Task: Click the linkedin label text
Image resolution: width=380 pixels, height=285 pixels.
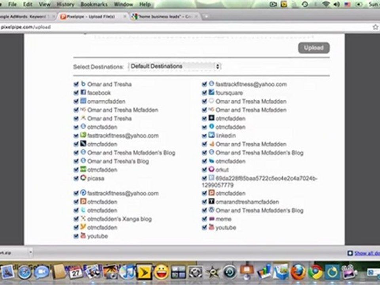Action: tap(226, 135)
